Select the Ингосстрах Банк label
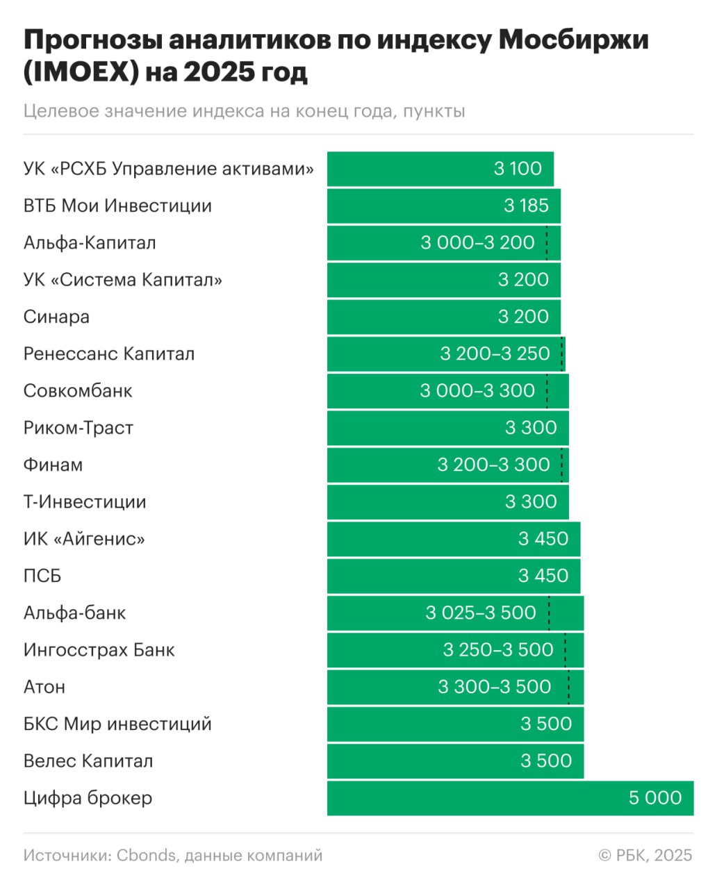This screenshot has width=717, height=889. point(99,650)
